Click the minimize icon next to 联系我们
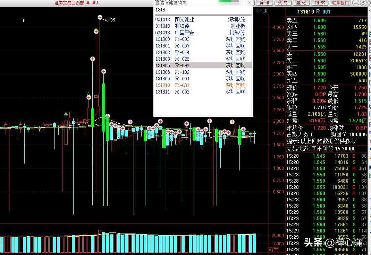This screenshot has width=371, height=255. (x=355, y=3)
